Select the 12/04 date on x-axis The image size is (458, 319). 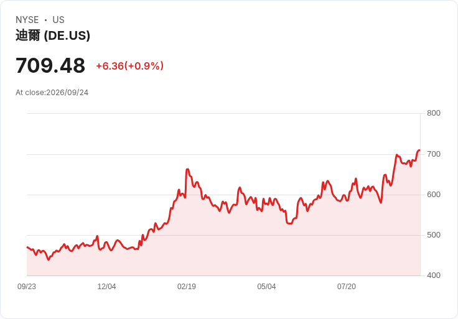click(x=106, y=287)
